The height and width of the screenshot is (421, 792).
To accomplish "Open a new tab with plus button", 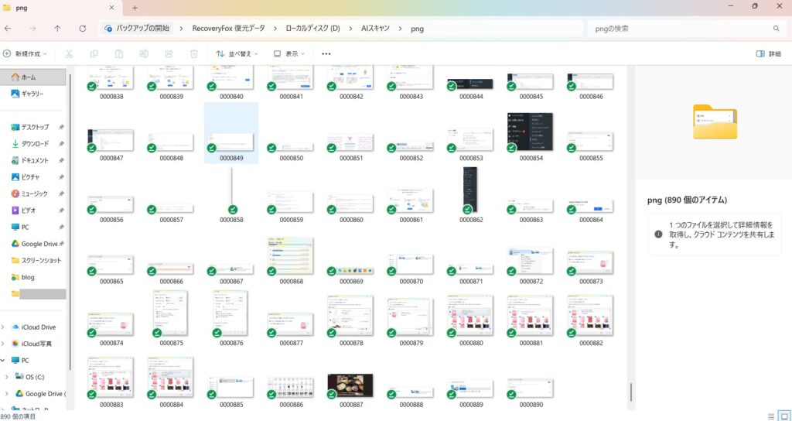I will click(135, 7).
